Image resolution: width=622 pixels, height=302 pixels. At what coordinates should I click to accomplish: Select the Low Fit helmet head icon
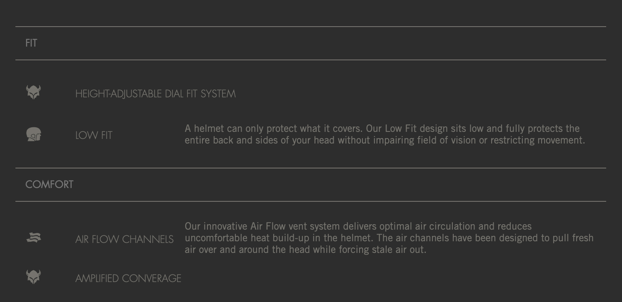[33, 135]
